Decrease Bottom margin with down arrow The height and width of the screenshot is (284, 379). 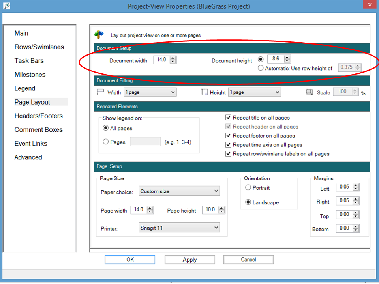click(x=356, y=230)
